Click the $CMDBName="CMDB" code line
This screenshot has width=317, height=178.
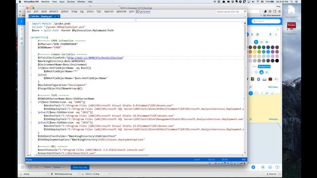[50, 47]
